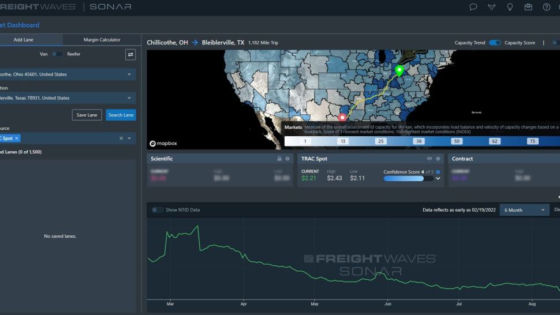Click the info icon on TRAC Spot card
This screenshot has width=560, height=315.
pos(438,159)
